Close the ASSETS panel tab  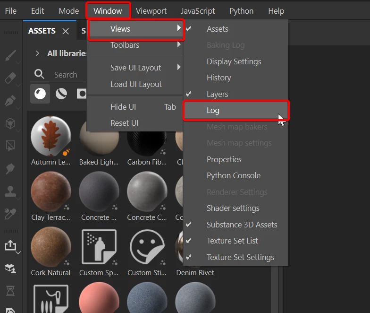coord(66,31)
